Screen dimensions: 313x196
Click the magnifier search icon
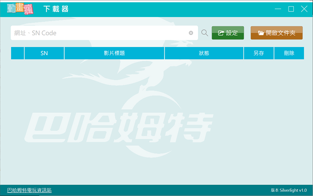[205, 33]
